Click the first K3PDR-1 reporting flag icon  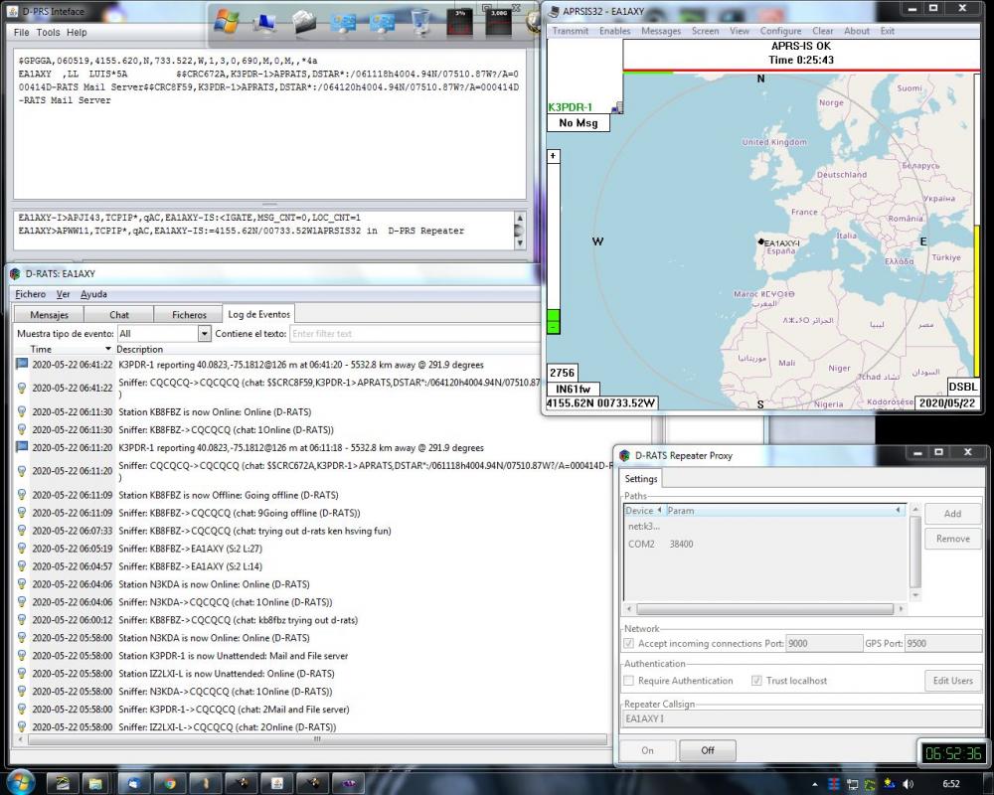(x=22, y=364)
